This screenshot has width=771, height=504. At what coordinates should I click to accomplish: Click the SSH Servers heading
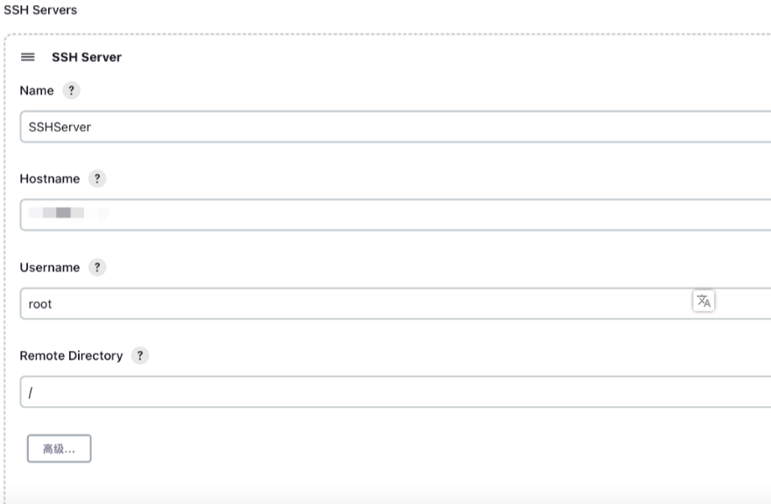40,10
